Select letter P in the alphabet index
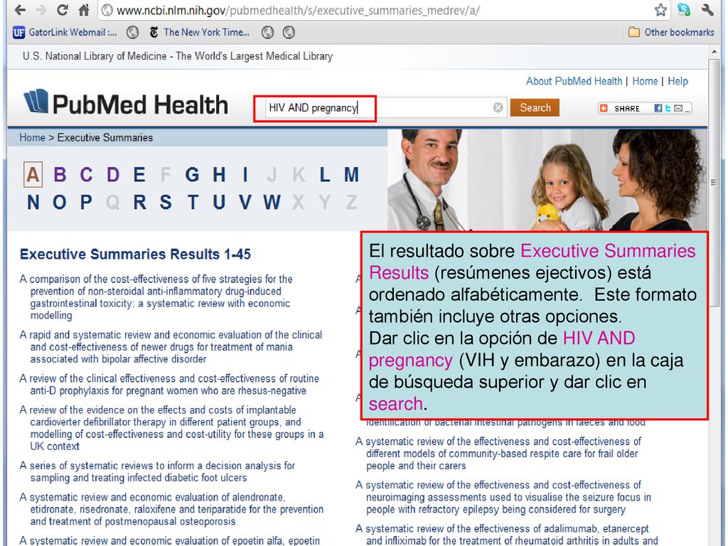Screen dimensions: 728x546 point(86,202)
